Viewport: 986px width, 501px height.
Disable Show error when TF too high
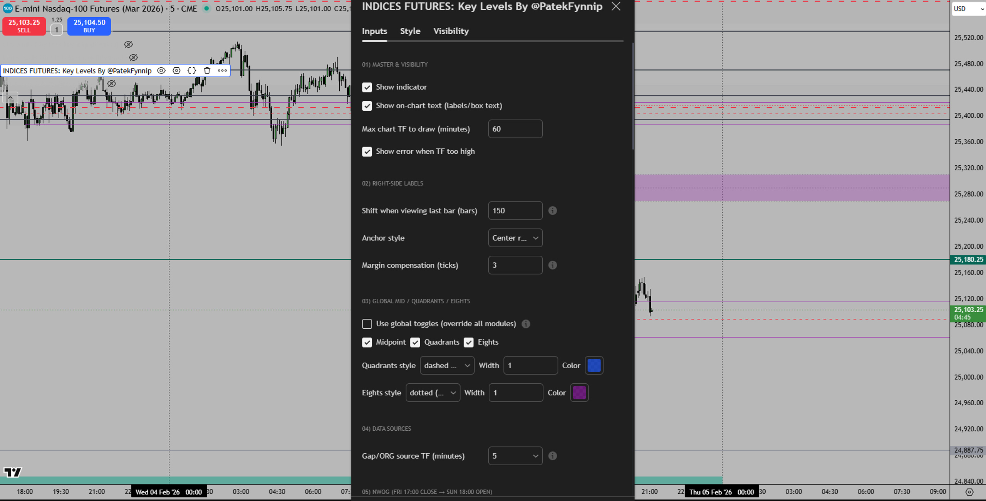coord(367,151)
